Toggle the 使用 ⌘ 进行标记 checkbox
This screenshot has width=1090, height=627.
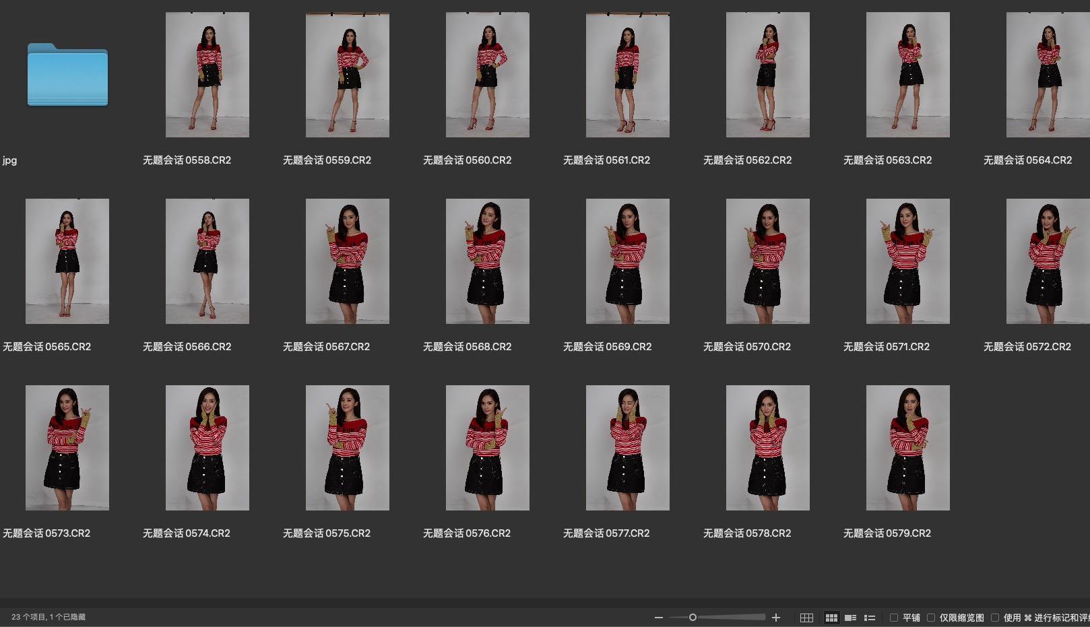(x=994, y=618)
